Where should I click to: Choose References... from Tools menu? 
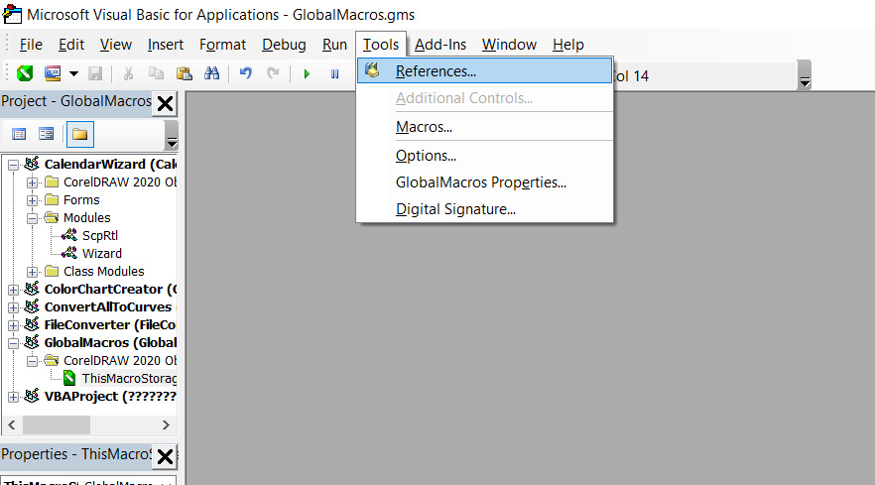tap(484, 70)
